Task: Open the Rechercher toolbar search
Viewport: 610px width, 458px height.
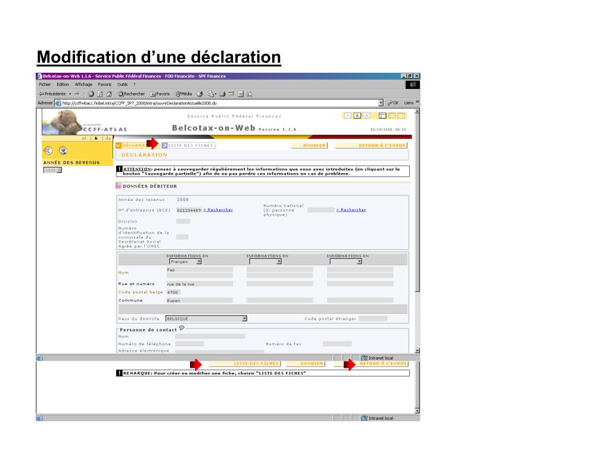Action: tap(132, 94)
